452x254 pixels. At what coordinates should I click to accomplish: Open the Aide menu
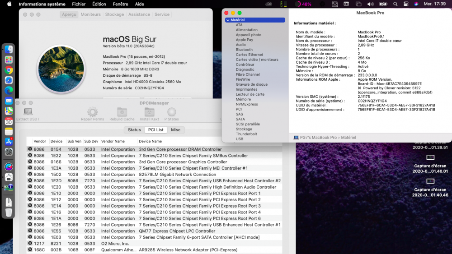tap(140, 4)
